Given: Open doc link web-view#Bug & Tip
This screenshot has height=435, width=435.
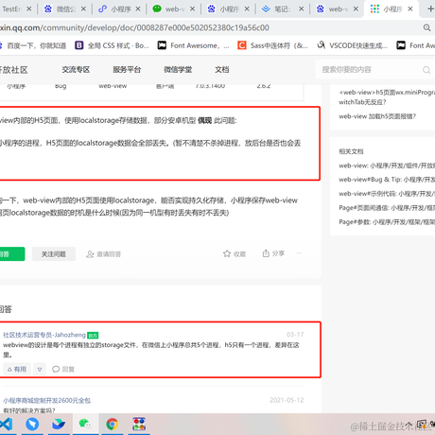Looking at the screenshot, I should [x=387, y=180].
